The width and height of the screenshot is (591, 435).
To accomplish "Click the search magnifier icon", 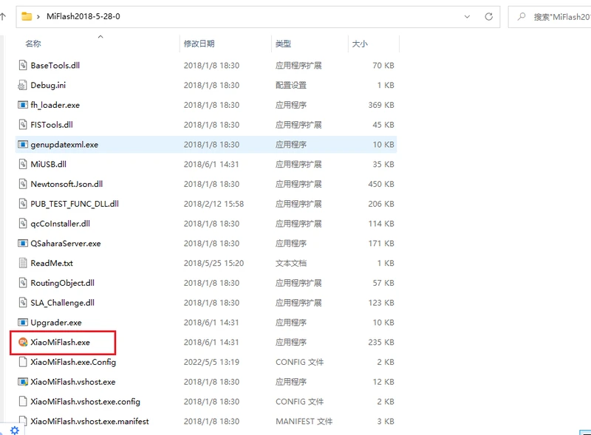I will (x=522, y=16).
